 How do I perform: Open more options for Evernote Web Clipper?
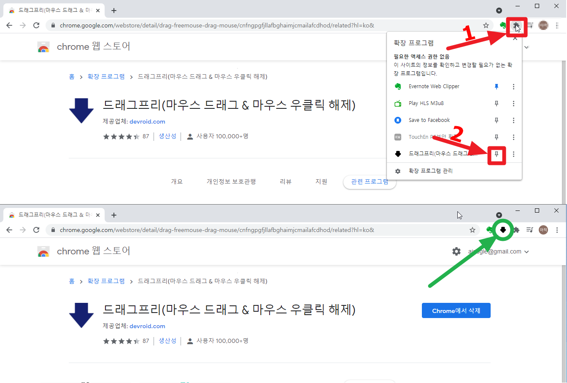pos(513,86)
